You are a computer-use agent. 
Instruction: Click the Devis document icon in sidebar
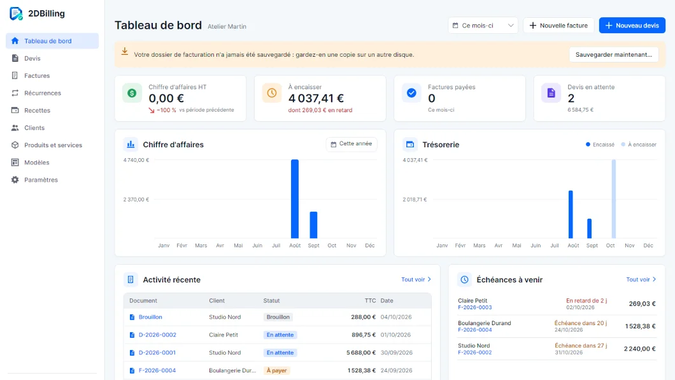pos(15,58)
